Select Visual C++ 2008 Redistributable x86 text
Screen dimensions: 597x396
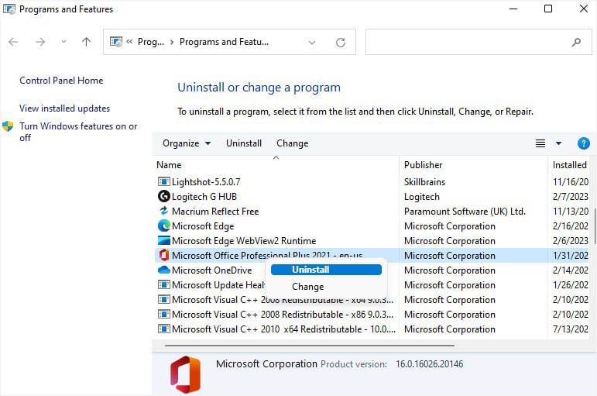(x=283, y=315)
